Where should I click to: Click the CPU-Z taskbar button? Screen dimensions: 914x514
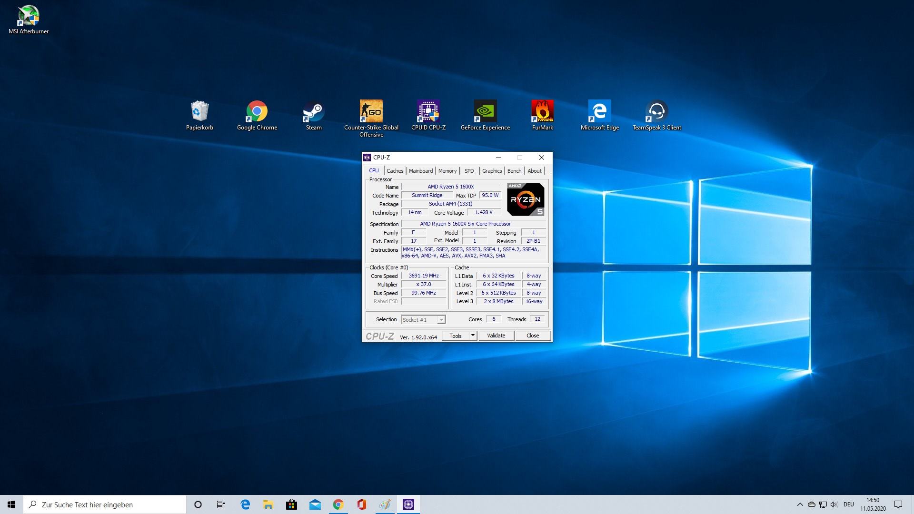pyautogui.click(x=408, y=504)
